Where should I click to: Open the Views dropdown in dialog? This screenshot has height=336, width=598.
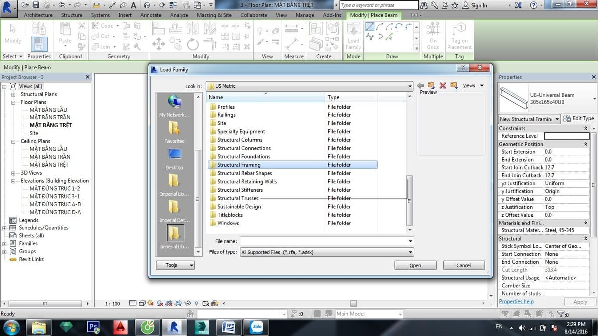[x=473, y=86]
